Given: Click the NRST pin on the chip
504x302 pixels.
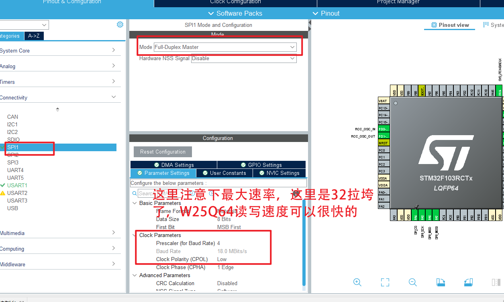Looking at the screenshot, I should click(x=383, y=143).
